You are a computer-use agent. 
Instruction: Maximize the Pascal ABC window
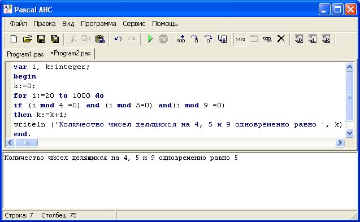click(338, 10)
